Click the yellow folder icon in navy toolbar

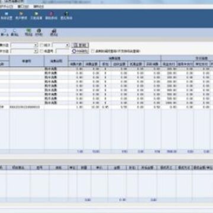click(21, 14)
